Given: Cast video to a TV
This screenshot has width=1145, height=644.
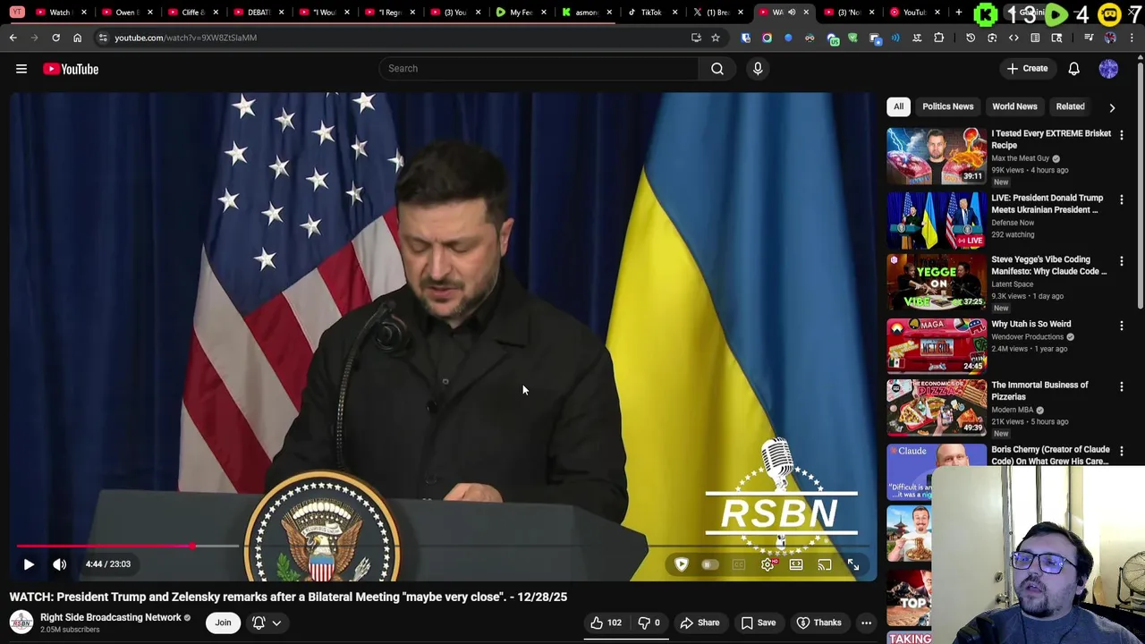Looking at the screenshot, I should tap(825, 564).
